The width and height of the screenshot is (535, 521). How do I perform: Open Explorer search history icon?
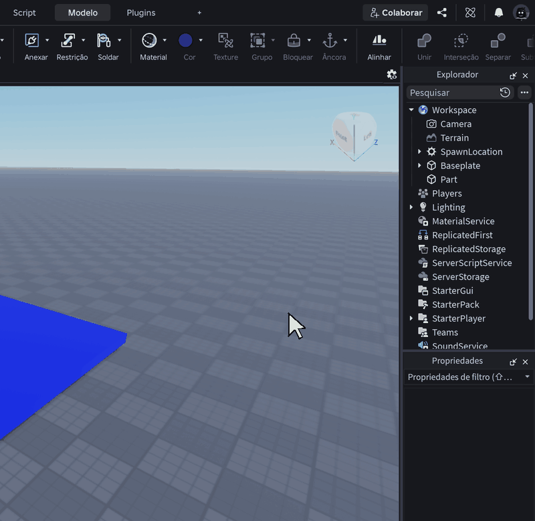coord(505,92)
